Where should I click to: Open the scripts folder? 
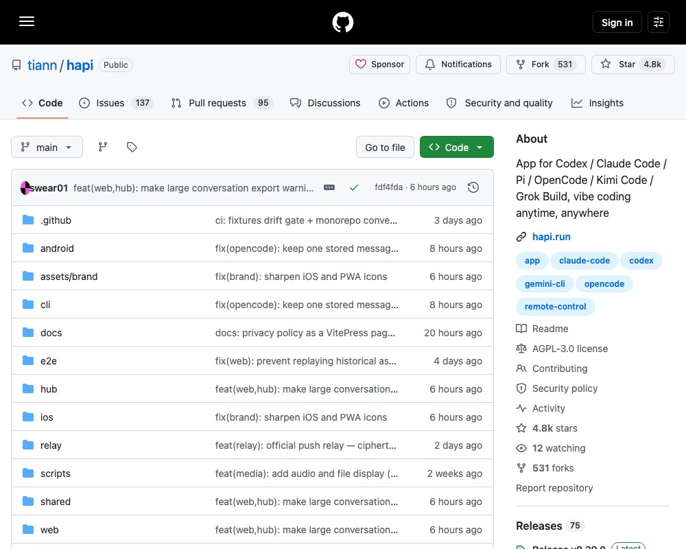tap(55, 474)
